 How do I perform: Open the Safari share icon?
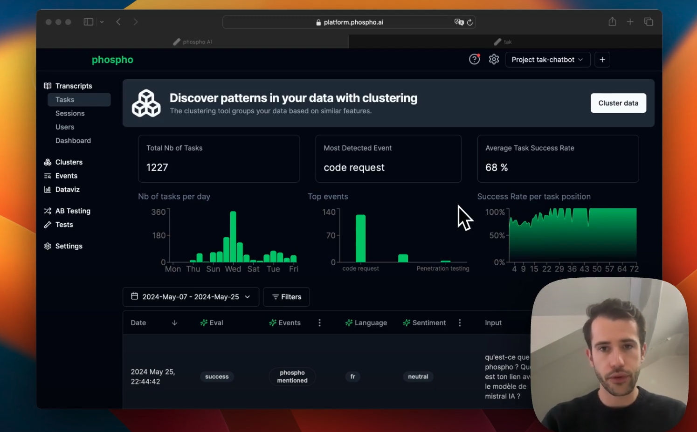coord(612,21)
